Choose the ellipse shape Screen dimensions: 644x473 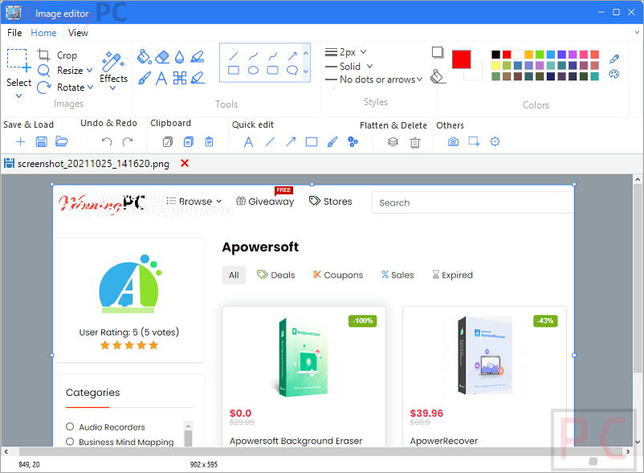point(254,70)
